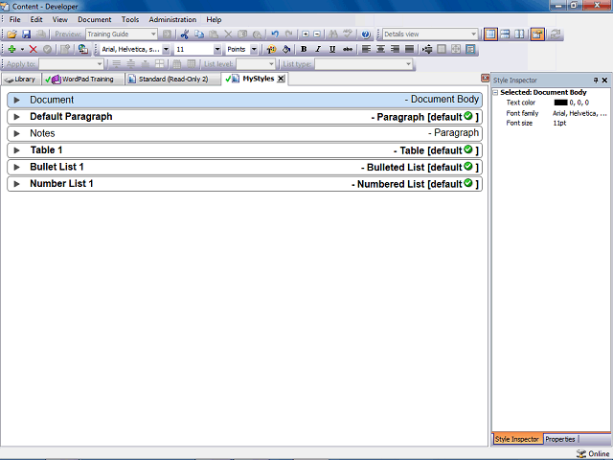Switch to the Library tab
613x460 pixels.
pos(21,79)
